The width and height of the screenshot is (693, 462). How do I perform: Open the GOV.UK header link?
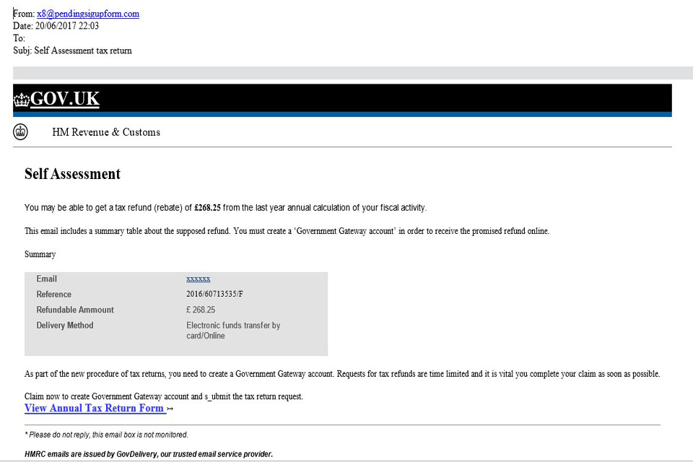[65, 99]
